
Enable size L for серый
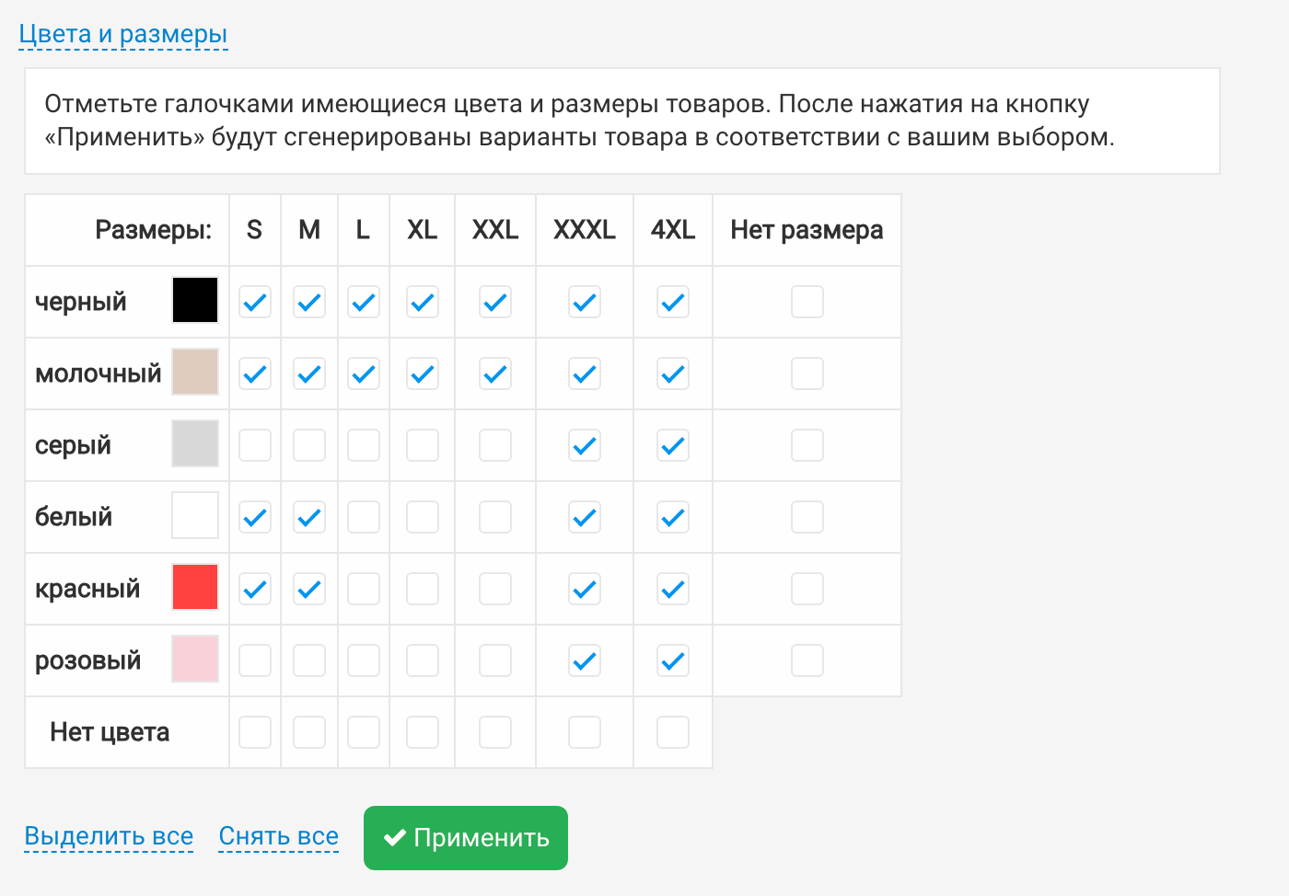(364, 445)
